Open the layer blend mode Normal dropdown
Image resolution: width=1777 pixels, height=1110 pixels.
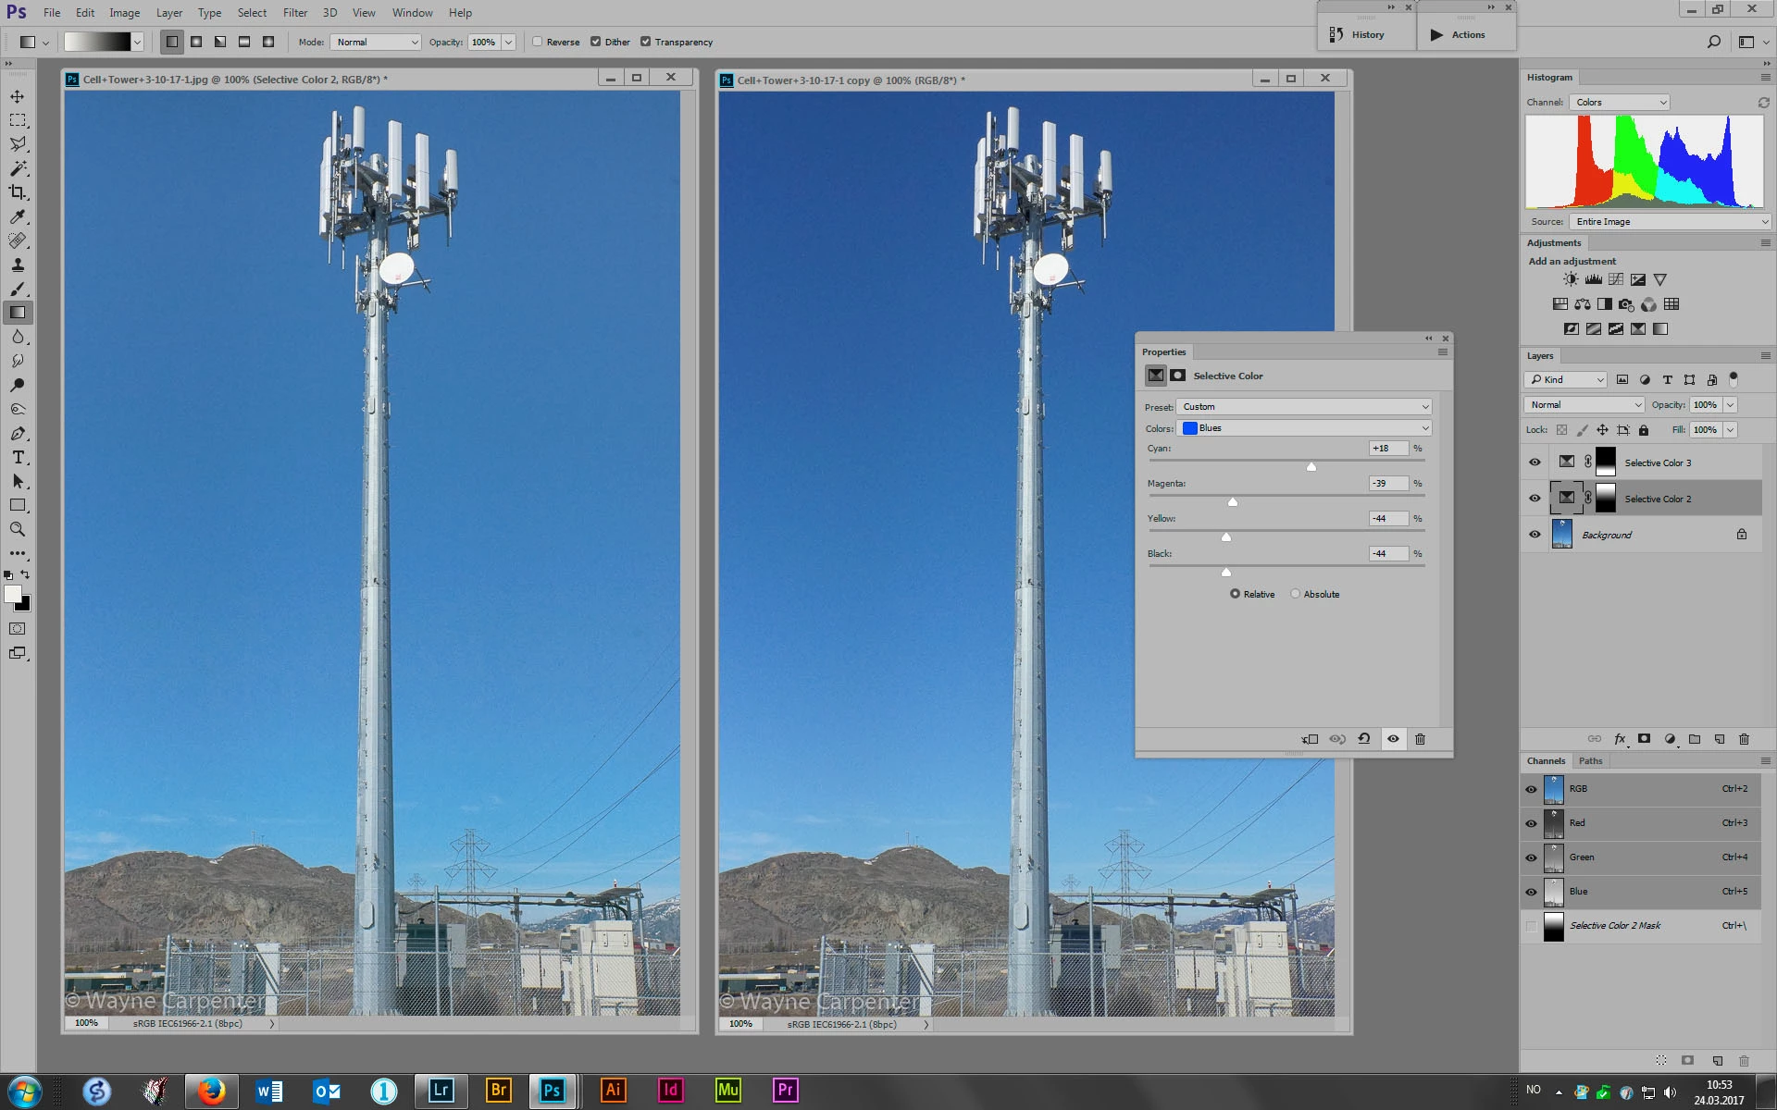coord(1584,404)
